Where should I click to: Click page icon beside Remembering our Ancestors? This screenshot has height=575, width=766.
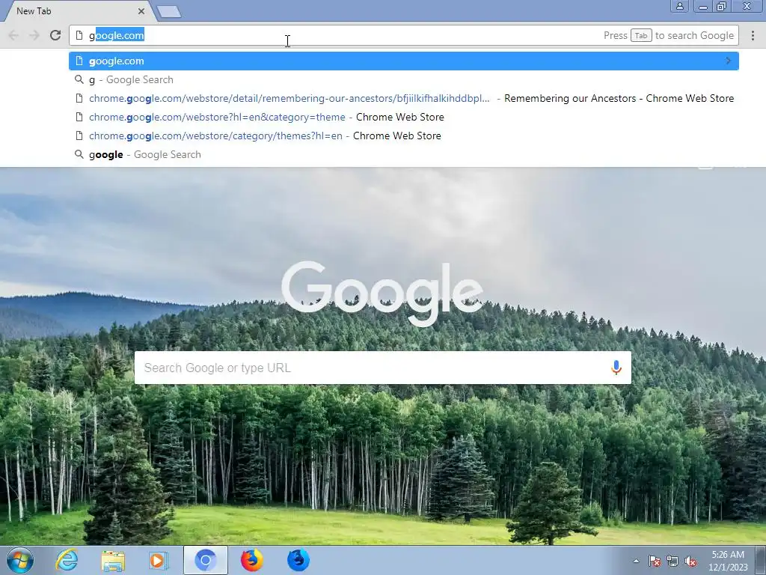(x=79, y=98)
